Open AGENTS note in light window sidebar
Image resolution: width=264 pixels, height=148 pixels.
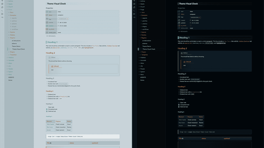click(11, 77)
